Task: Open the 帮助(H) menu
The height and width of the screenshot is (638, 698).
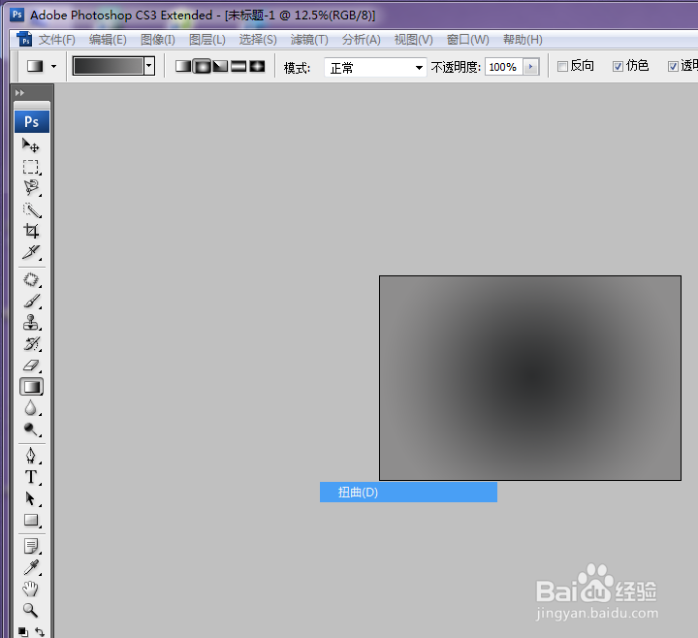Action: (x=523, y=40)
